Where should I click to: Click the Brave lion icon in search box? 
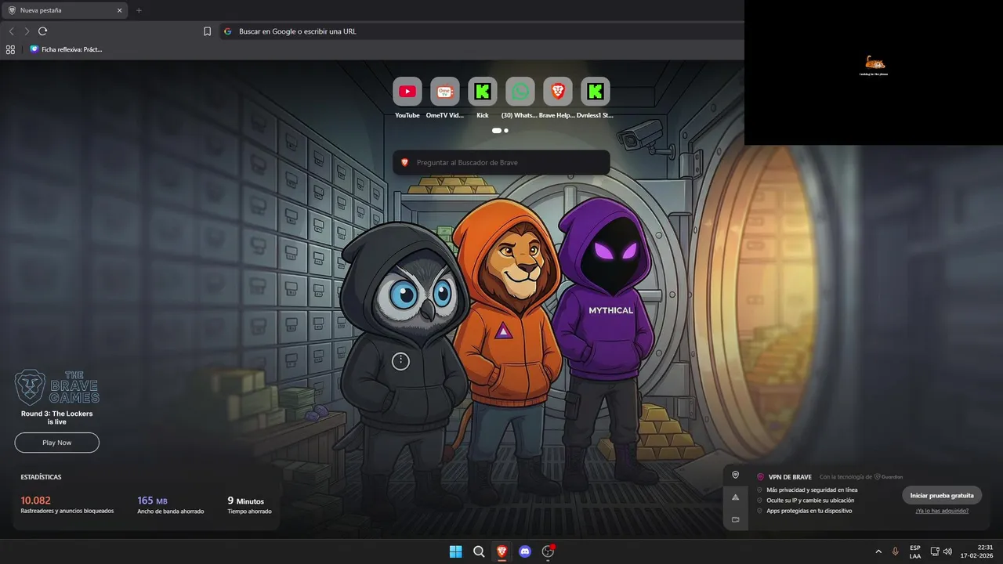coord(405,162)
